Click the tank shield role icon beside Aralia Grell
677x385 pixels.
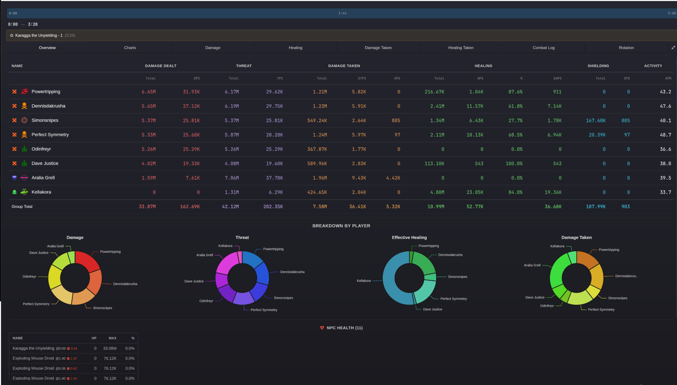[14, 178]
